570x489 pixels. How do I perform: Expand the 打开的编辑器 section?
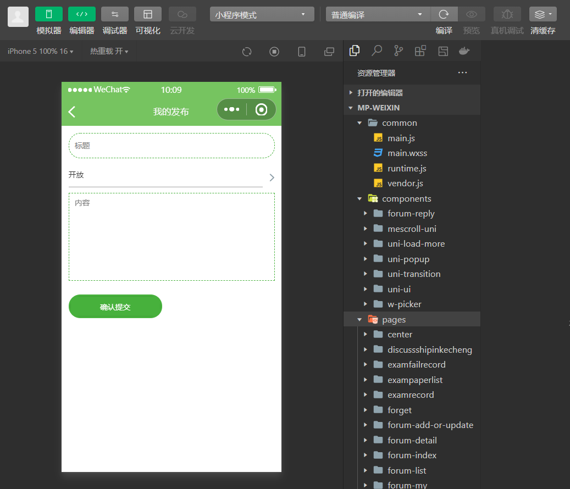pos(412,93)
